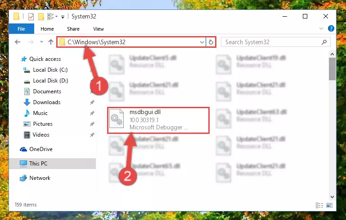
Task: Click the address bar path C:\Windows\System32
Action: pos(96,42)
